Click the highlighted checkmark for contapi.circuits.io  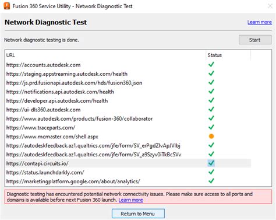click(211, 163)
